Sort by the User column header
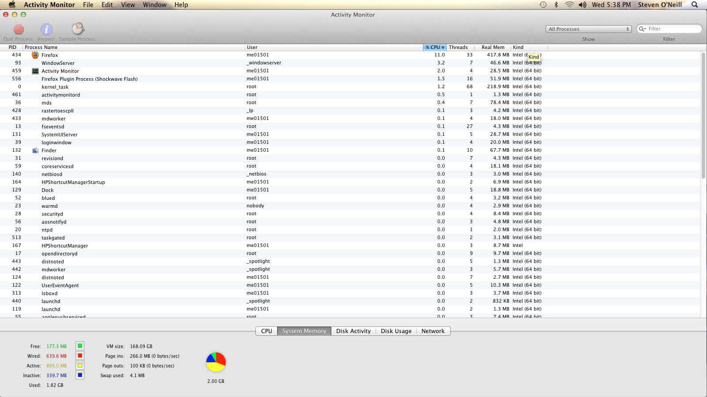The height and width of the screenshot is (397, 707). (x=334, y=47)
